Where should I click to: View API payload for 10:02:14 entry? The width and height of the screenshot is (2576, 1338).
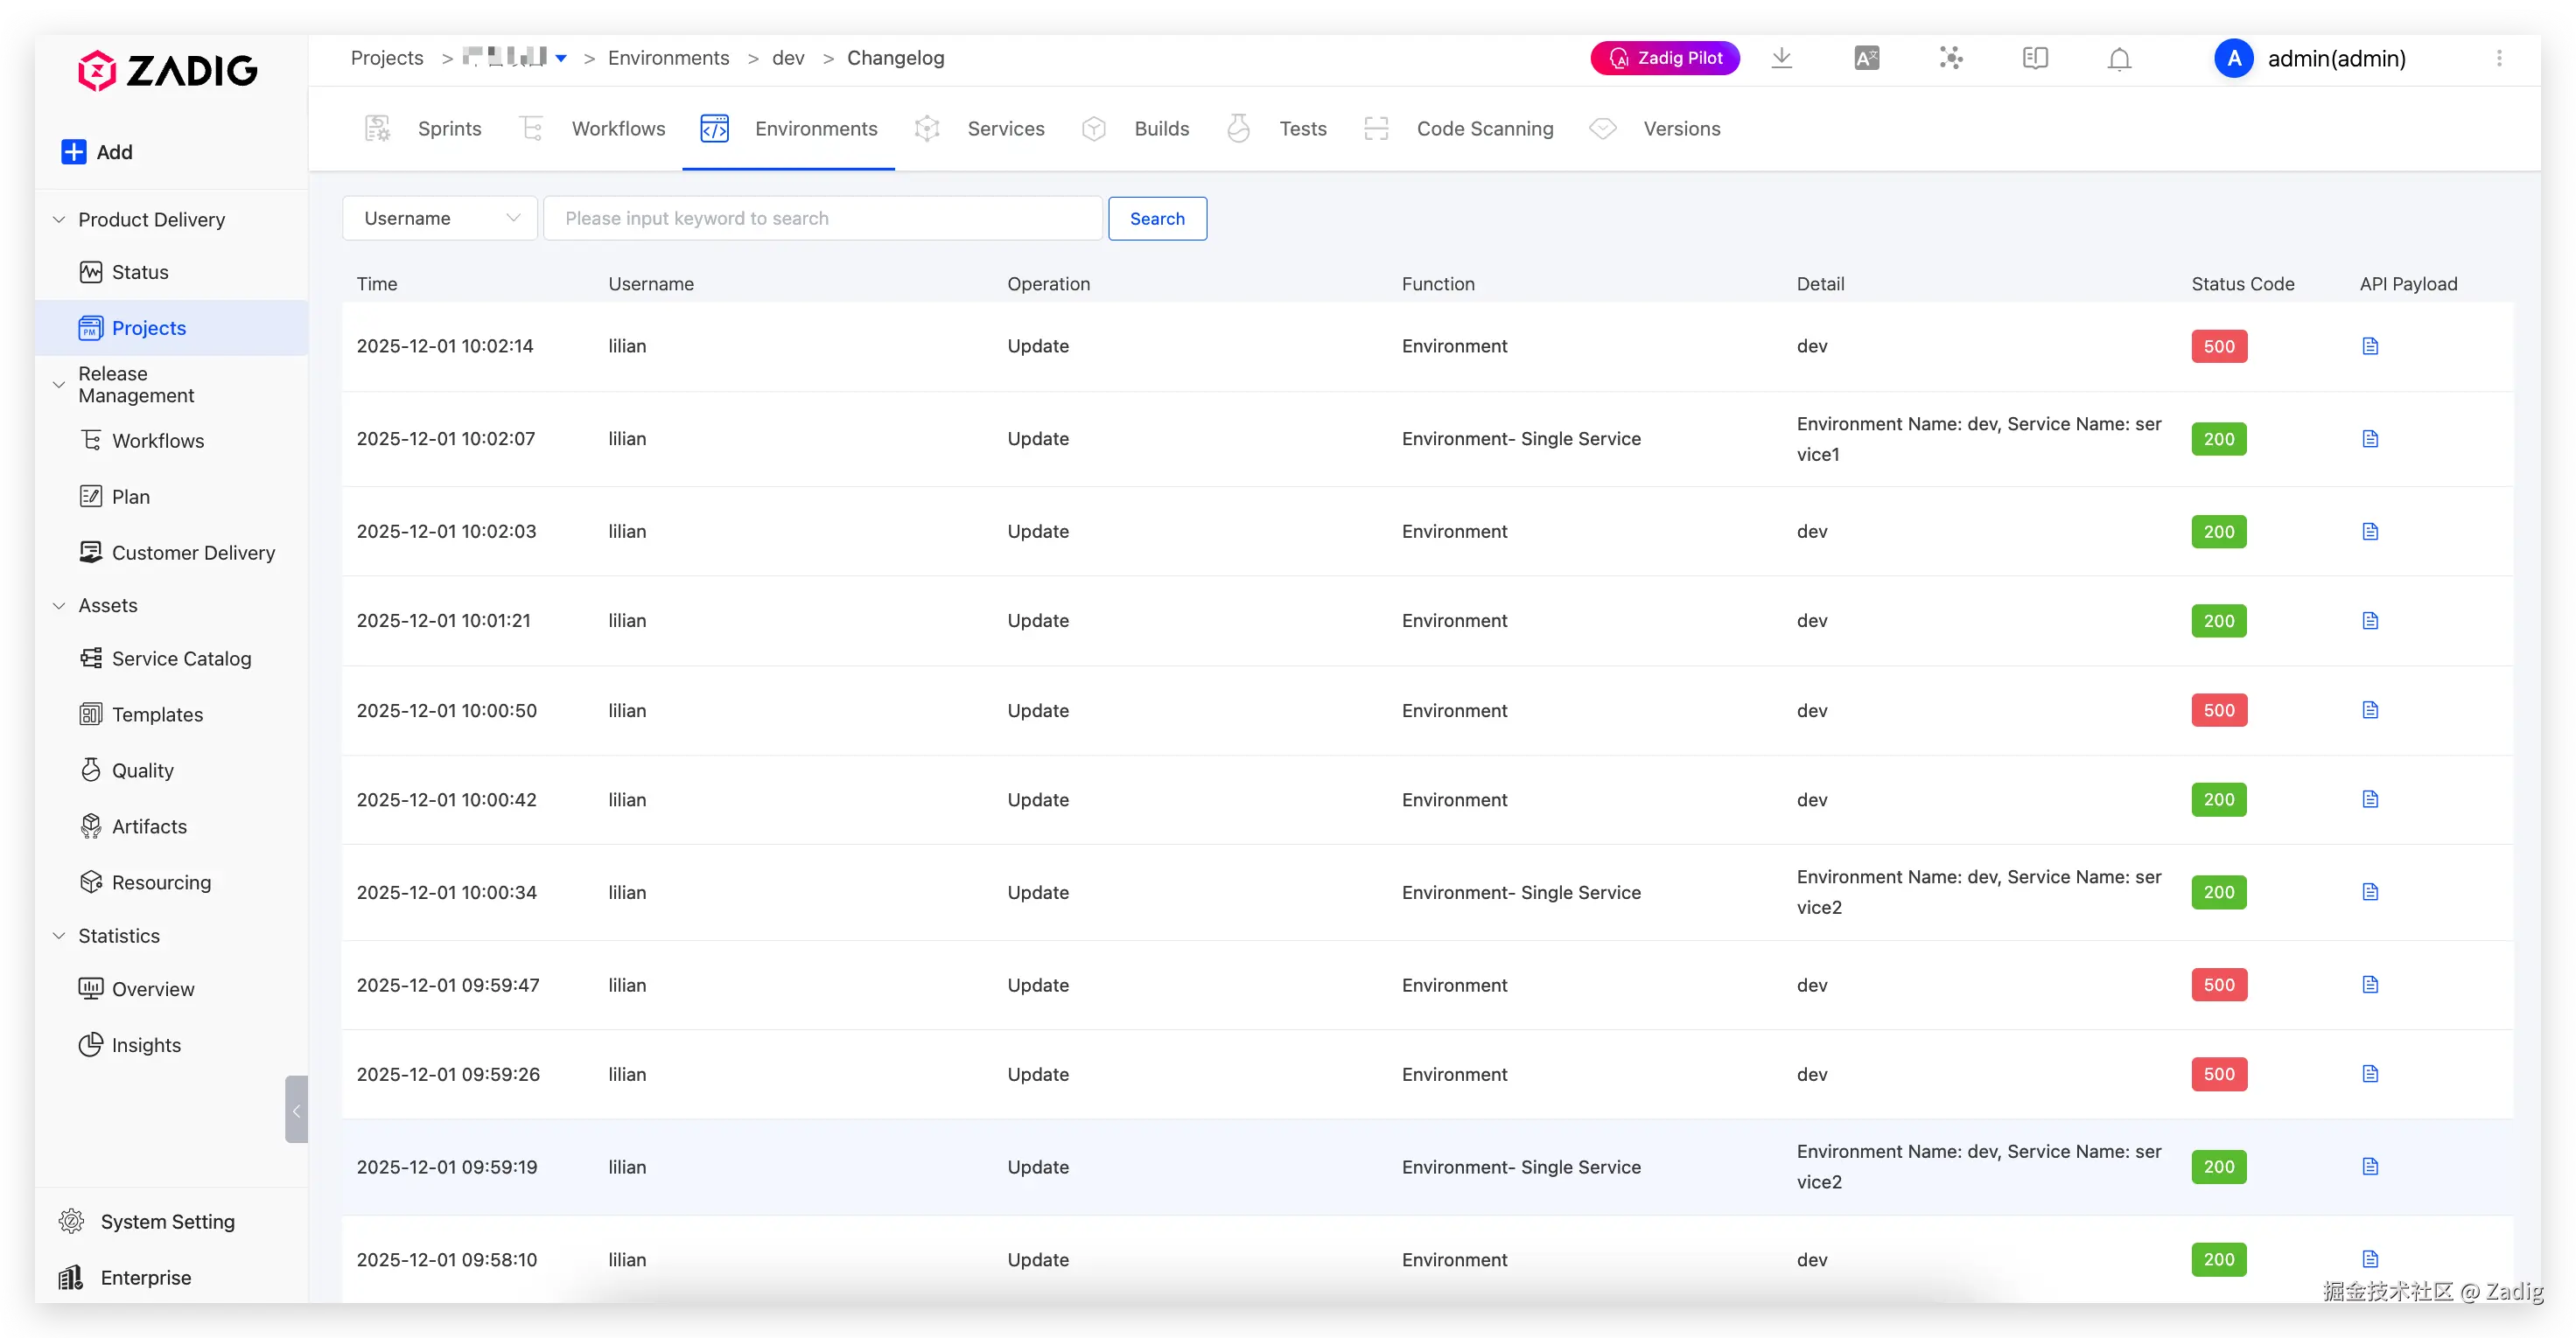tap(2369, 346)
